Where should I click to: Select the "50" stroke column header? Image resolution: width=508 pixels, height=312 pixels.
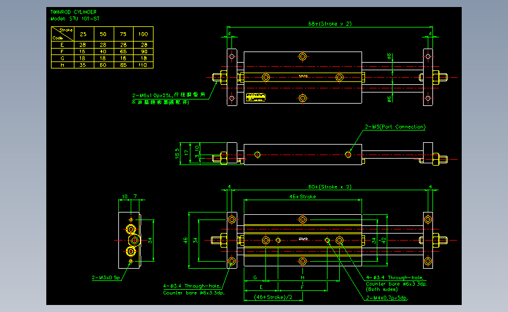click(103, 34)
